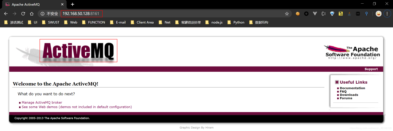Open the Chrome profile avatar
The width and height of the screenshot is (393, 131).
pos(379,14)
